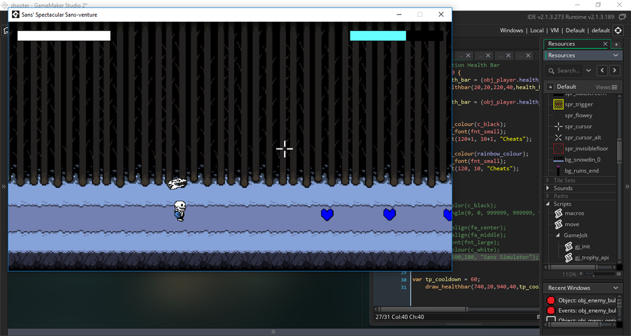Screen dimensions: 631x336
Task: Click the white crosshair cursor in game
Action: click(285, 148)
